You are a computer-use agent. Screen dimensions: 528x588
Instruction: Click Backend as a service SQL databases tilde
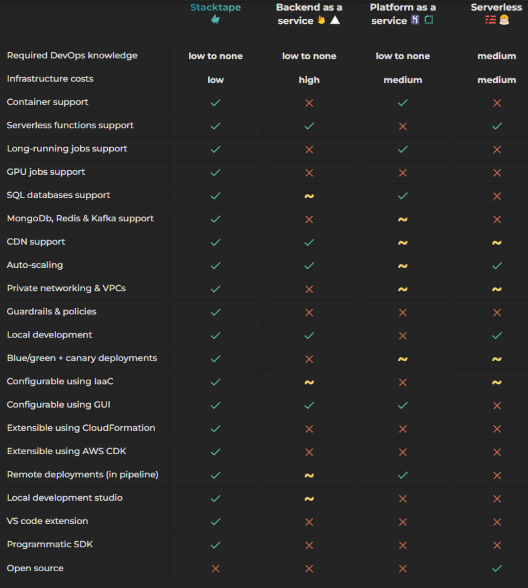(x=309, y=196)
